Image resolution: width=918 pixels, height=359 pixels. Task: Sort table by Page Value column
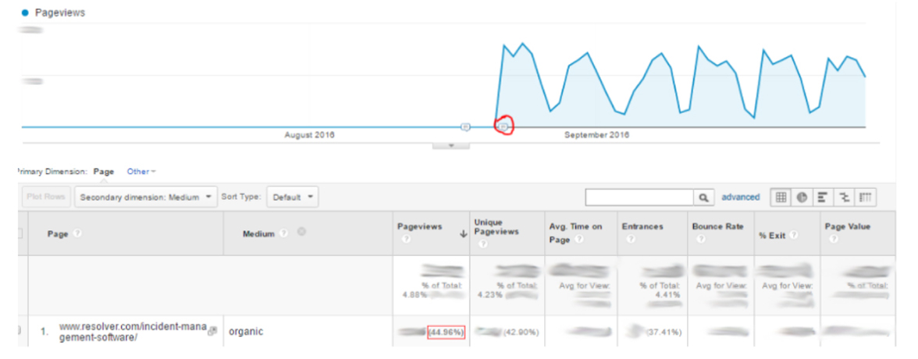(848, 226)
